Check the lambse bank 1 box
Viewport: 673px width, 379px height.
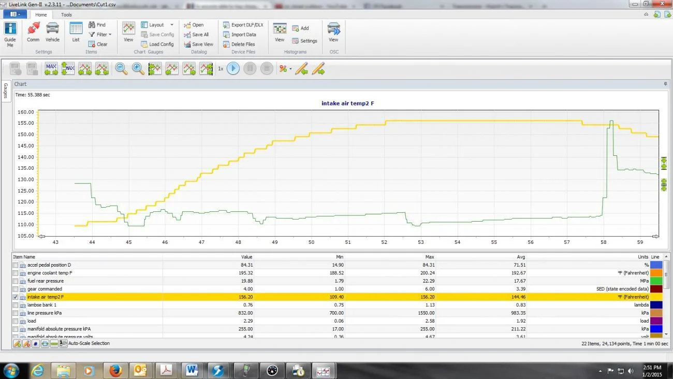(x=16, y=305)
